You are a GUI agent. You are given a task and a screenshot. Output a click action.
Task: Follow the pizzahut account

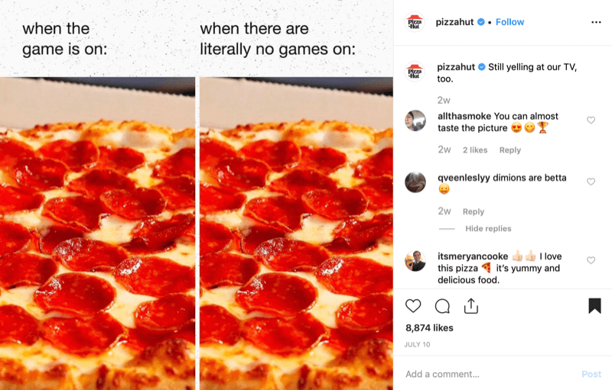point(509,22)
